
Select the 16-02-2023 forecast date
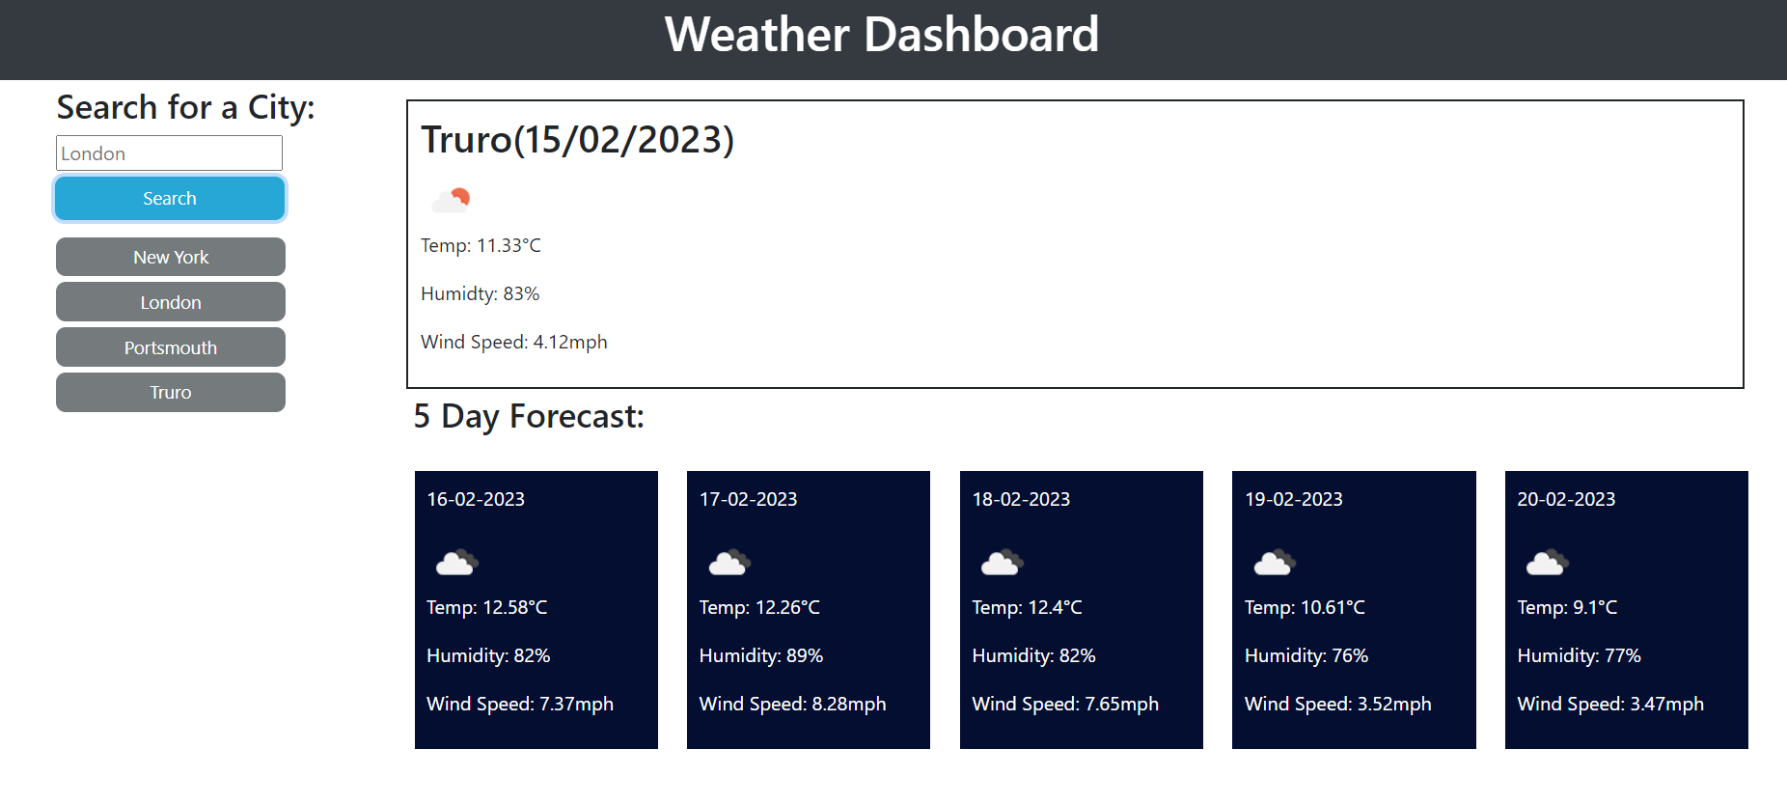click(476, 500)
